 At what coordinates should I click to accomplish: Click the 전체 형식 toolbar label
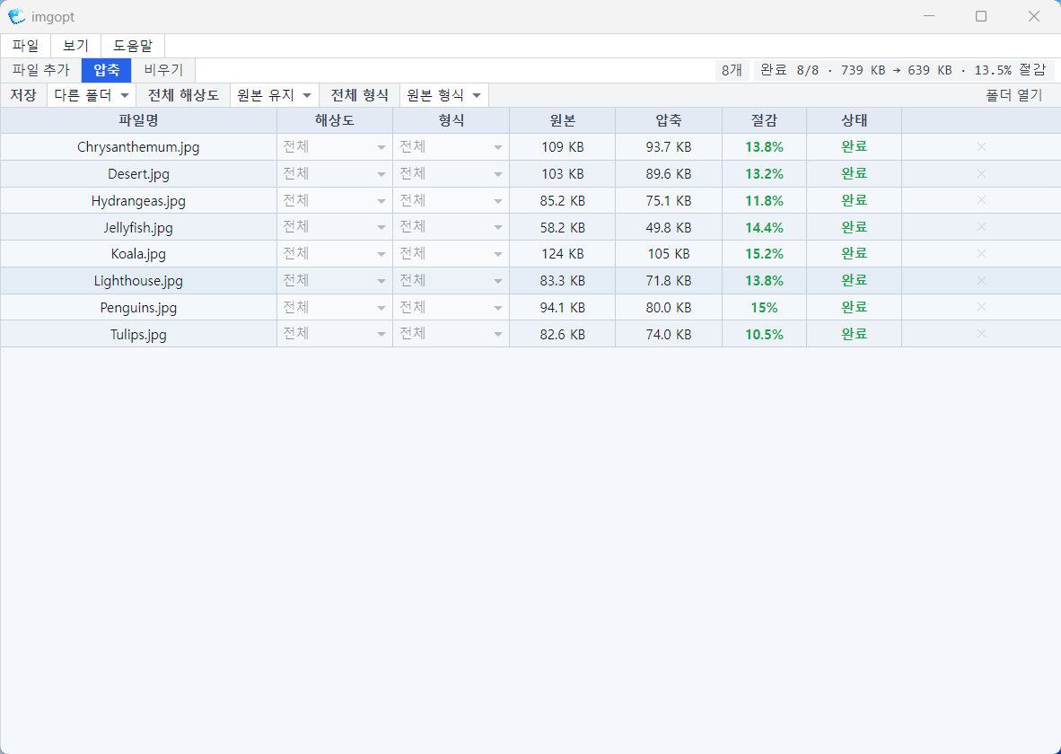(x=359, y=95)
